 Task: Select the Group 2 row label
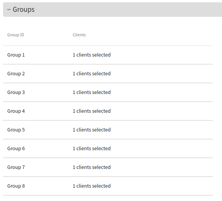(x=16, y=74)
